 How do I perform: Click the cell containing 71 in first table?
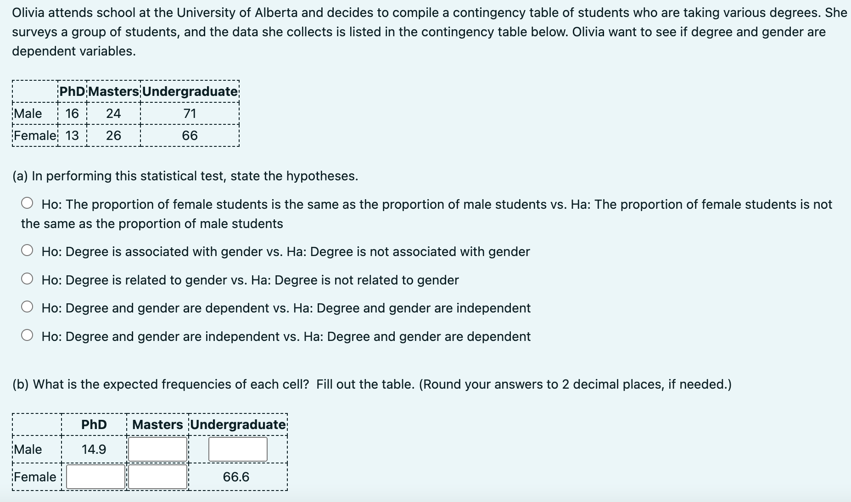click(190, 113)
